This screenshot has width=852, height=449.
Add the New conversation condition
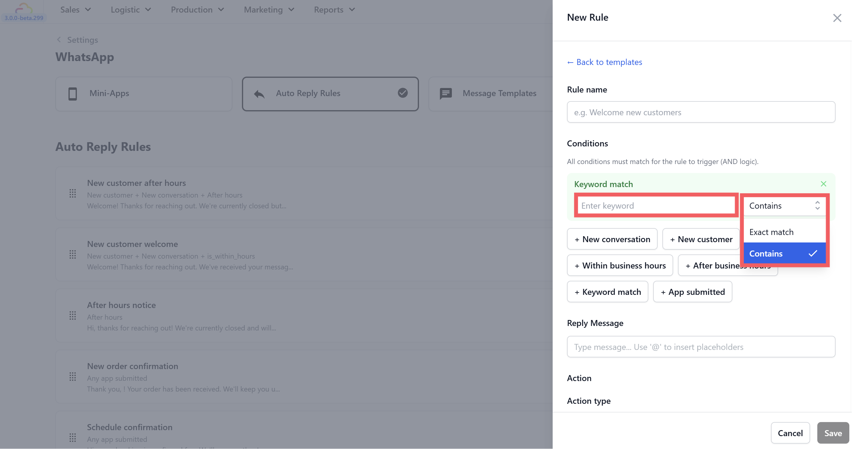tap(612, 239)
